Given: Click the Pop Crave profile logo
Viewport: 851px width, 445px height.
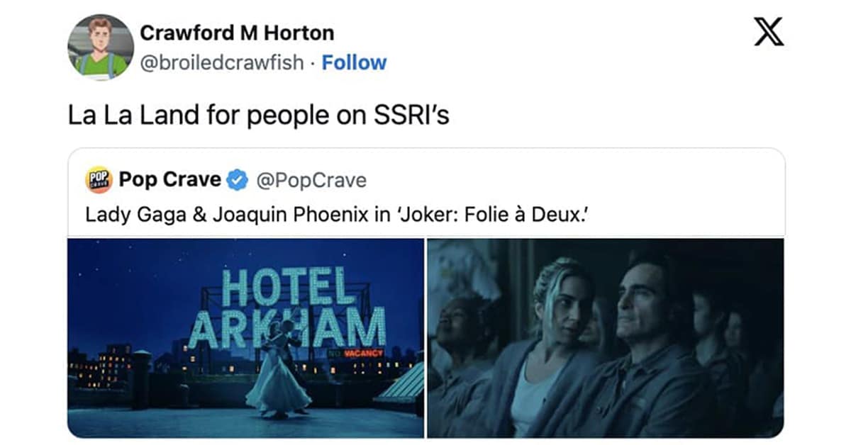Looking at the screenshot, I should [x=99, y=180].
